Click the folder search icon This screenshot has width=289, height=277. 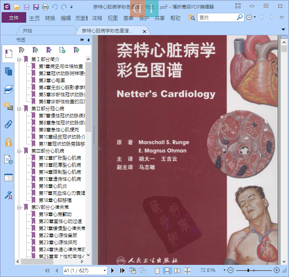pyautogui.click(x=191, y=18)
